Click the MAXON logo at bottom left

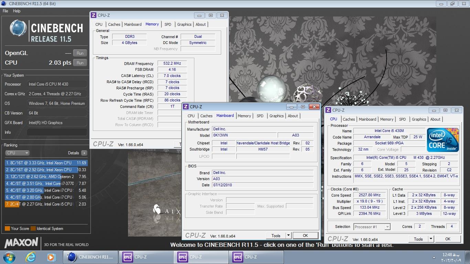click(21, 243)
